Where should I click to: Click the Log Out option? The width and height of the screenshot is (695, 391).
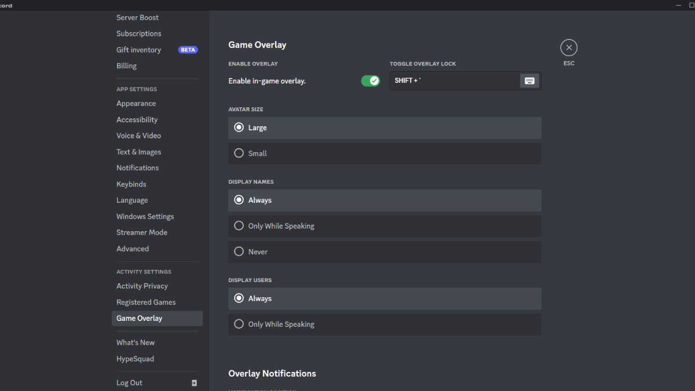129,382
